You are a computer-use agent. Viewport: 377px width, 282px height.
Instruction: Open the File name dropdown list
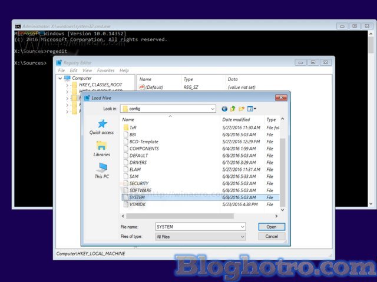click(242, 226)
